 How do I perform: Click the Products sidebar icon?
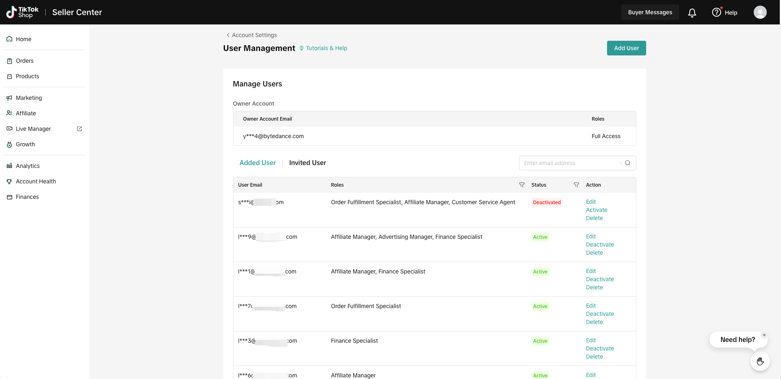click(x=9, y=76)
